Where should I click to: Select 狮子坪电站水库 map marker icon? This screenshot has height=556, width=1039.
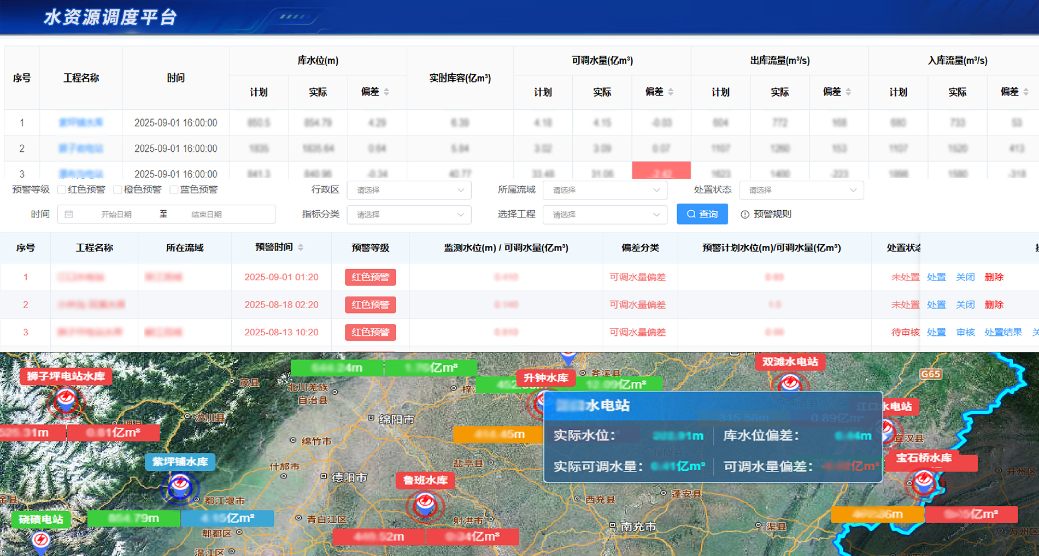tap(66, 401)
